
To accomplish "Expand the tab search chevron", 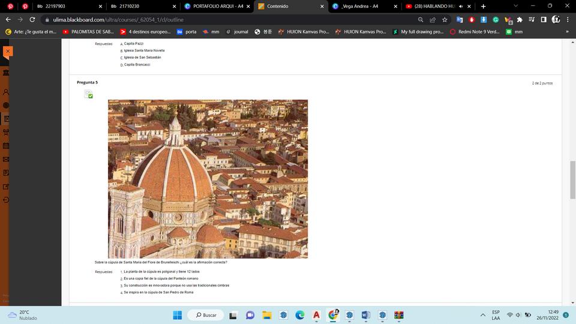I will 516,6.
